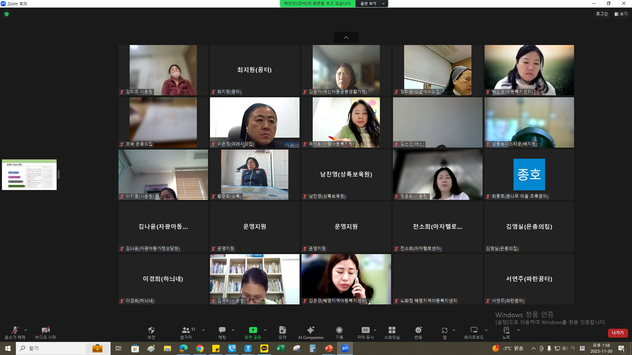Unmute microphone with 음소거 해제
The image size is (632, 355).
[15, 330]
